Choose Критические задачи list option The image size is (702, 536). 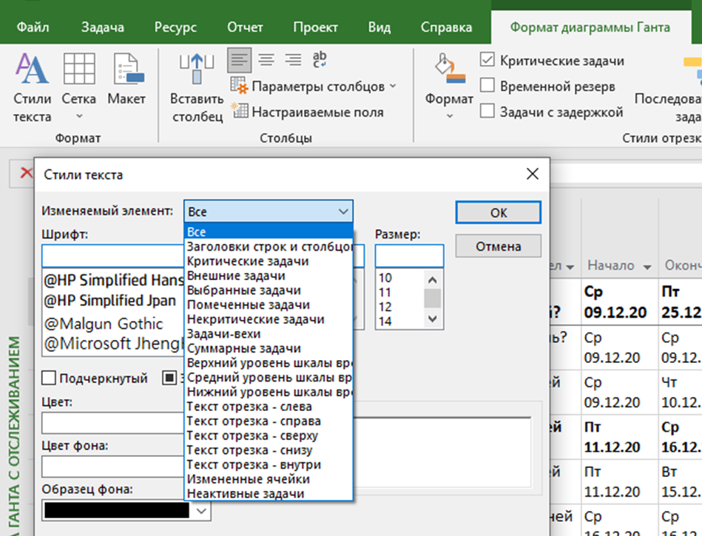click(x=269, y=261)
